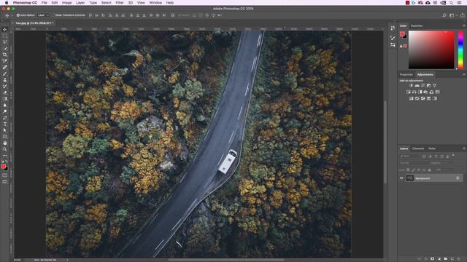This screenshot has width=467, height=262.
Task: Open the Color panel options menu
Action: [x=463, y=26]
